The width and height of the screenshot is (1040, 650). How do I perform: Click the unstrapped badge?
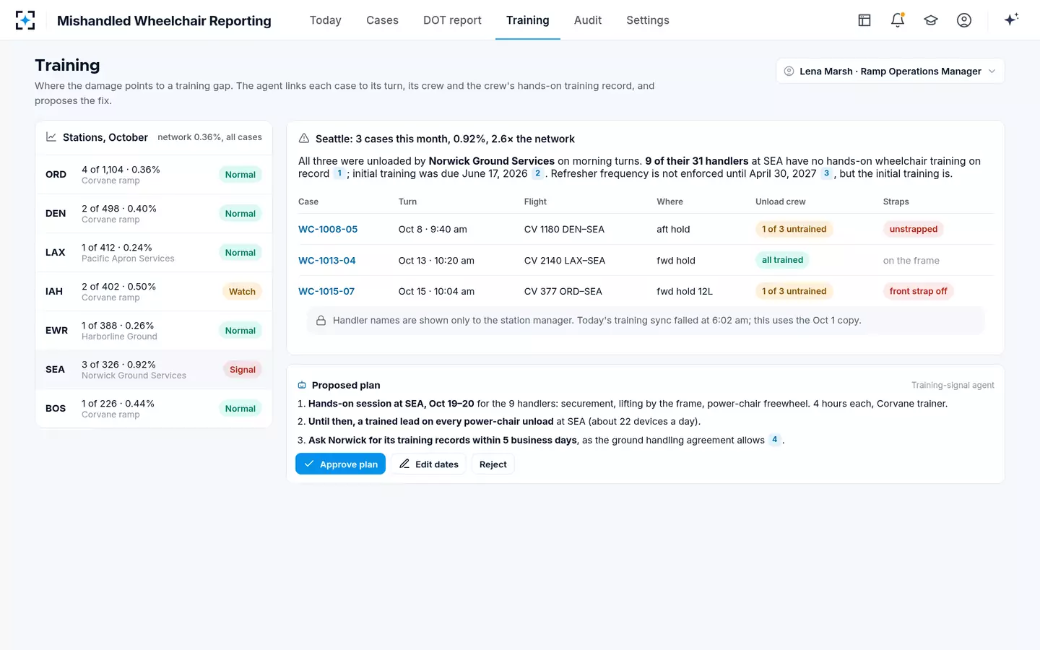pos(914,229)
